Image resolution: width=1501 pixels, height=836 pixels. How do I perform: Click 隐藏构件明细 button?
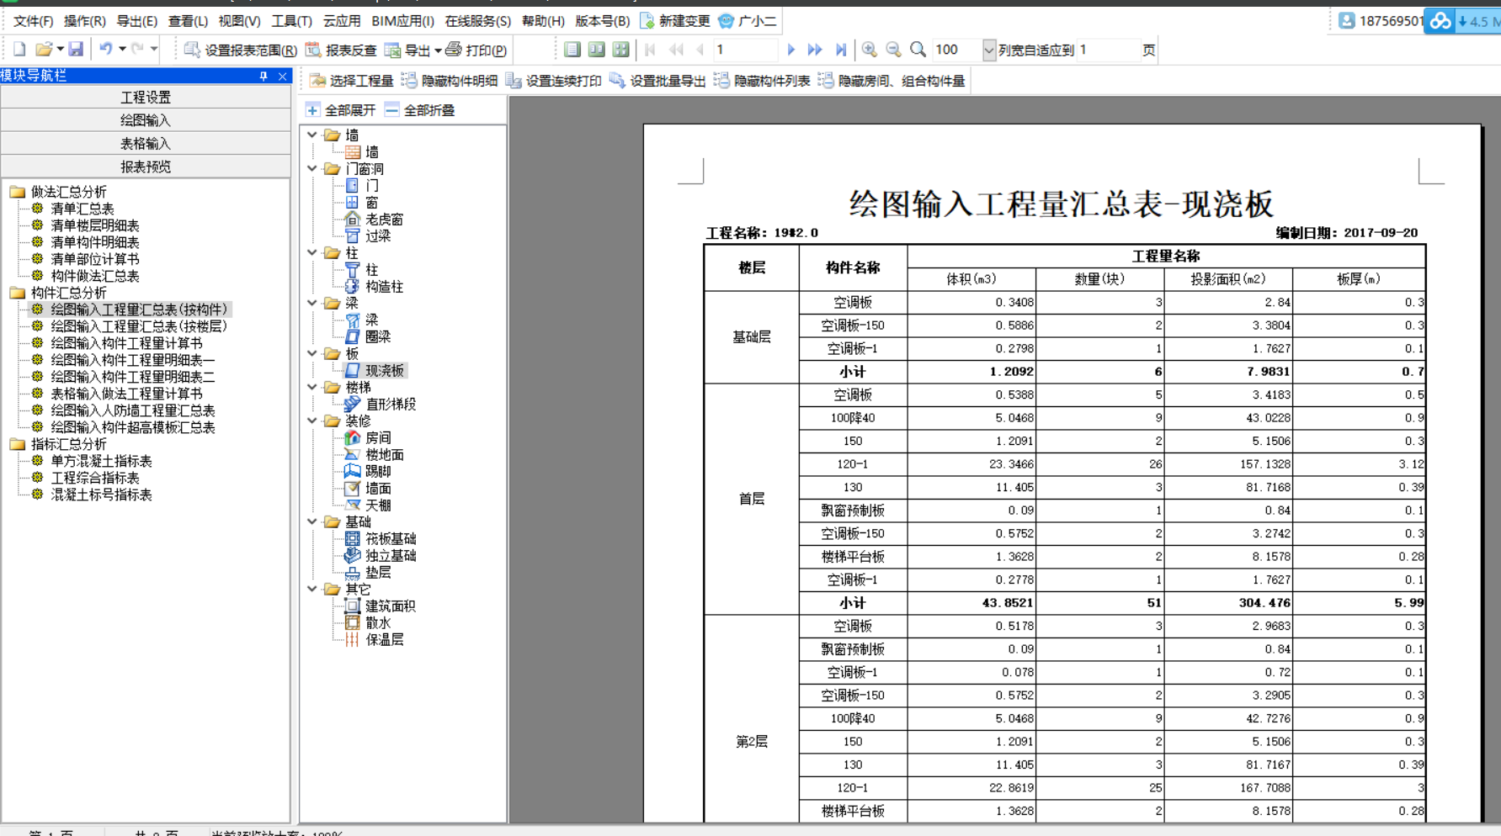click(x=450, y=81)
